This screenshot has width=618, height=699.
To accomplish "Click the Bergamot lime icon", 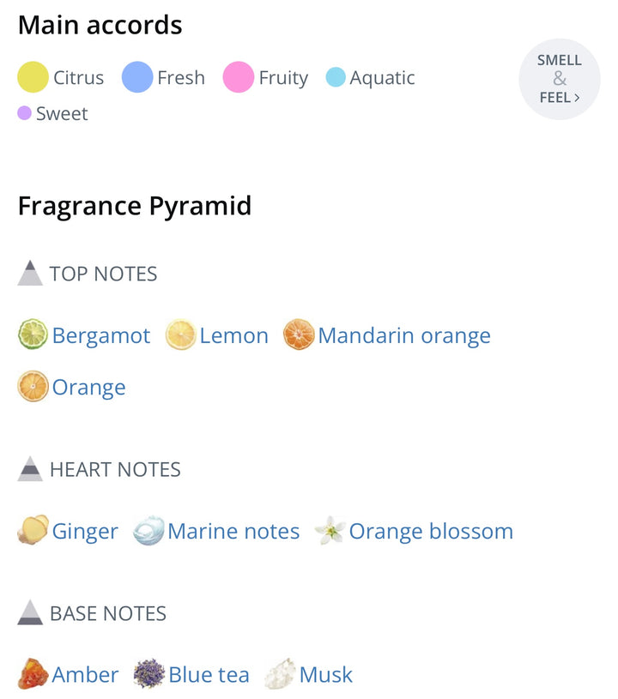I will pyautogui.click(x=33, y=334).
